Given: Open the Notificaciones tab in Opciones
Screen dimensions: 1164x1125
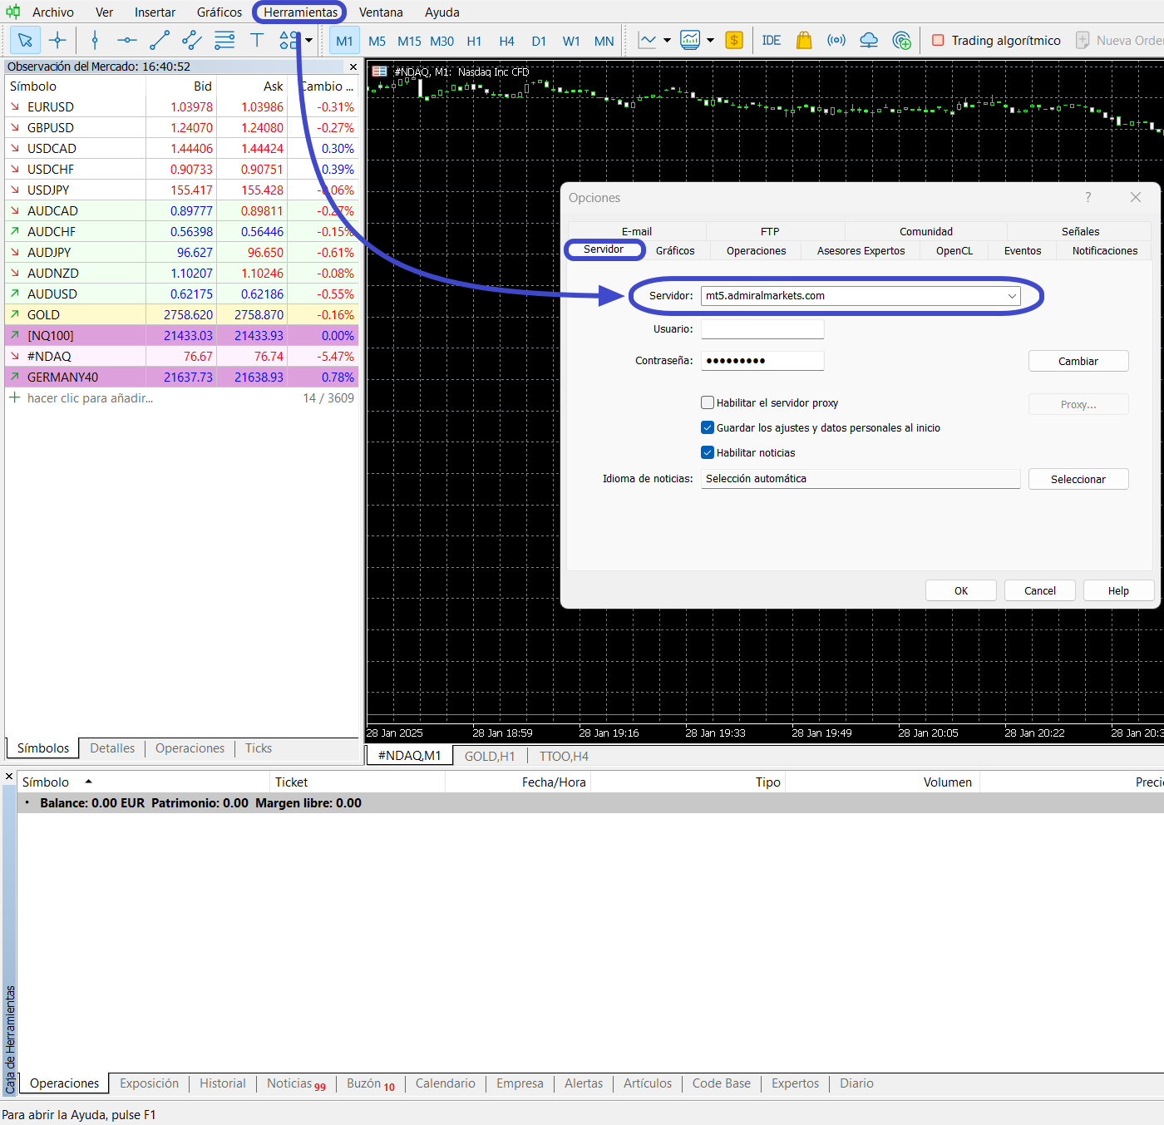Looking at the screenshot, I should pyautogui.click(x=1104, y=250).
